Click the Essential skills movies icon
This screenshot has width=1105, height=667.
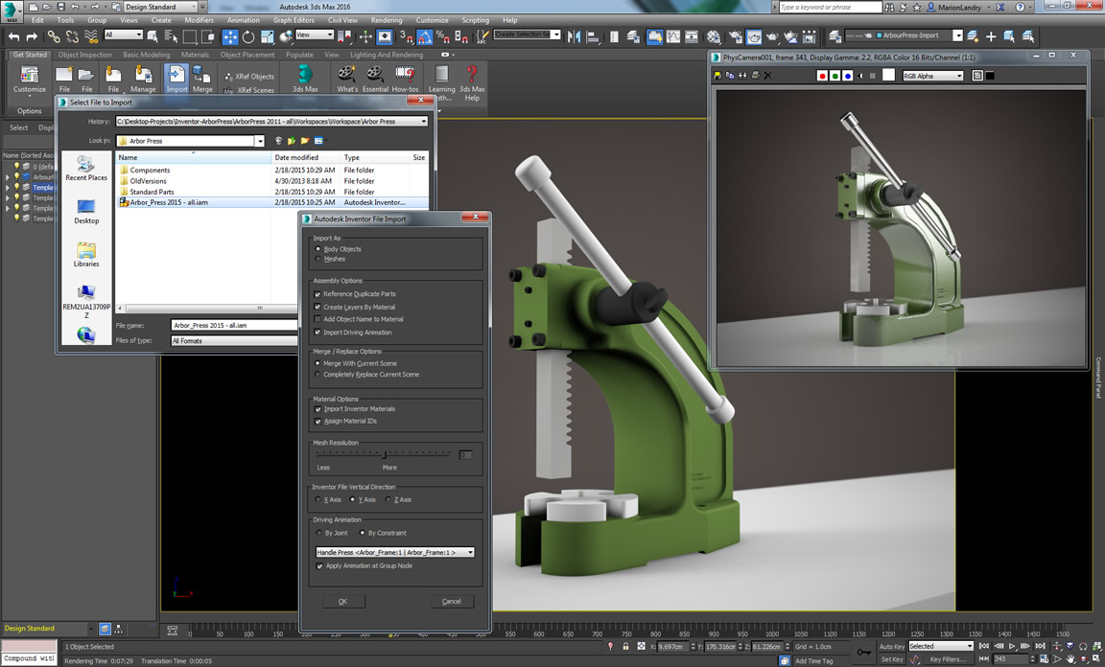[375, 79]
